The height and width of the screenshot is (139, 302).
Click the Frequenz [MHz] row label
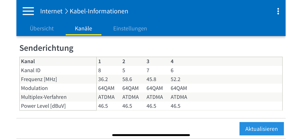click(x=39, y=79)
